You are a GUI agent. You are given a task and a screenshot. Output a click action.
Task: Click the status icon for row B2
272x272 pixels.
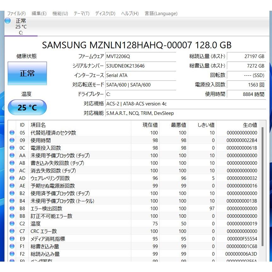pos(12,193)
